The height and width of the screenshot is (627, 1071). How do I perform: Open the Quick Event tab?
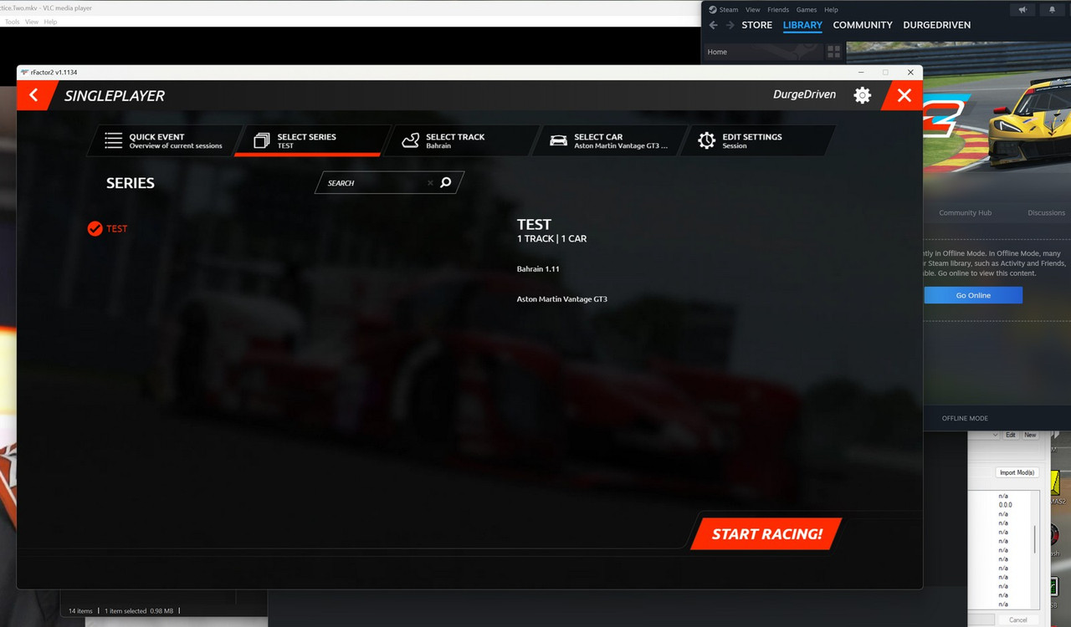point(164,140)
